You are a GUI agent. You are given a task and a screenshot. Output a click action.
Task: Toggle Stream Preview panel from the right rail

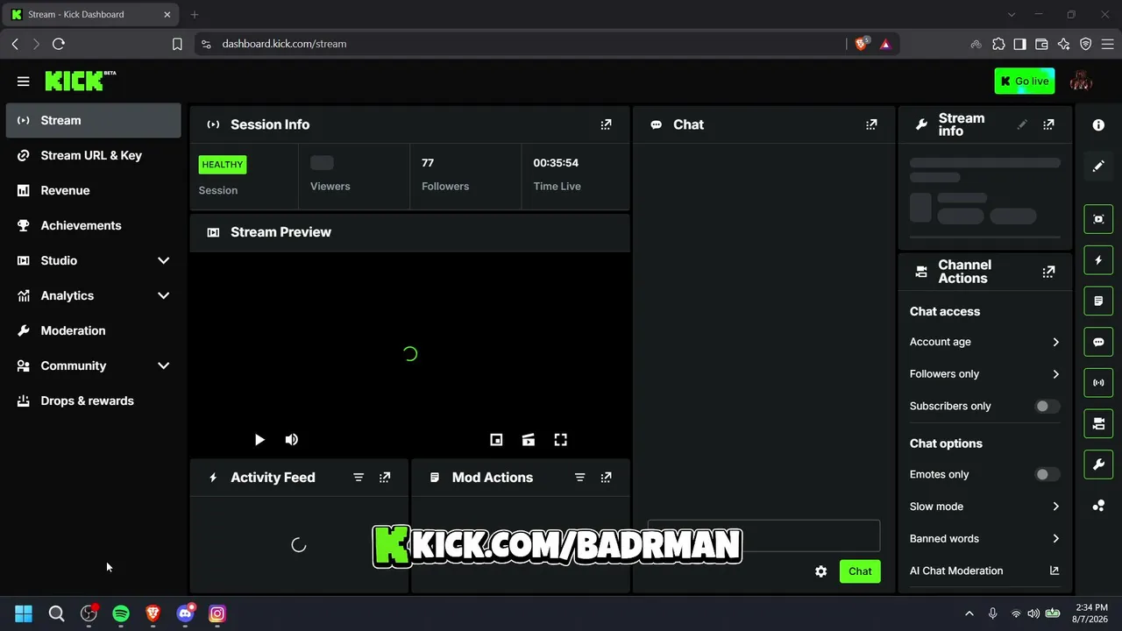point(1098,219)
